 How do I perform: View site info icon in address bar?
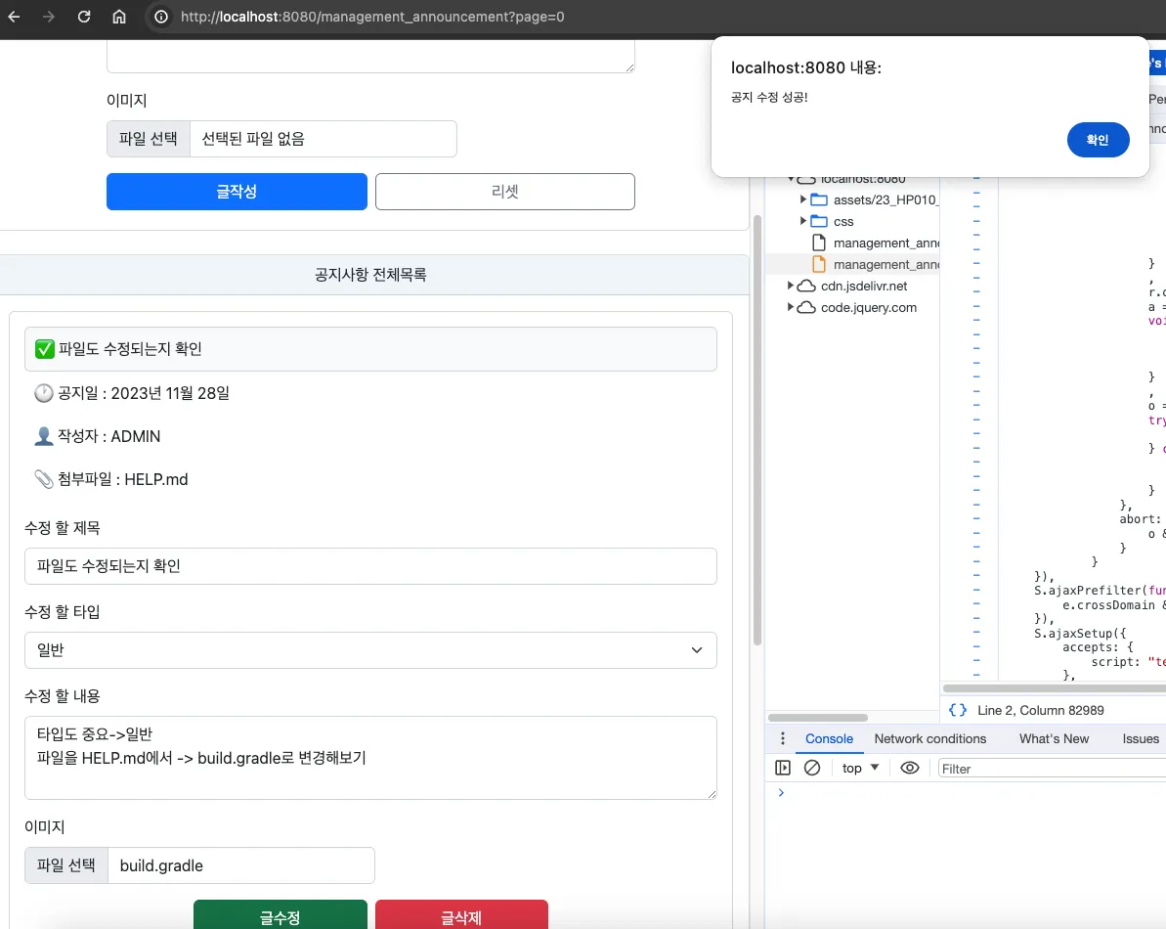point(160,17)
